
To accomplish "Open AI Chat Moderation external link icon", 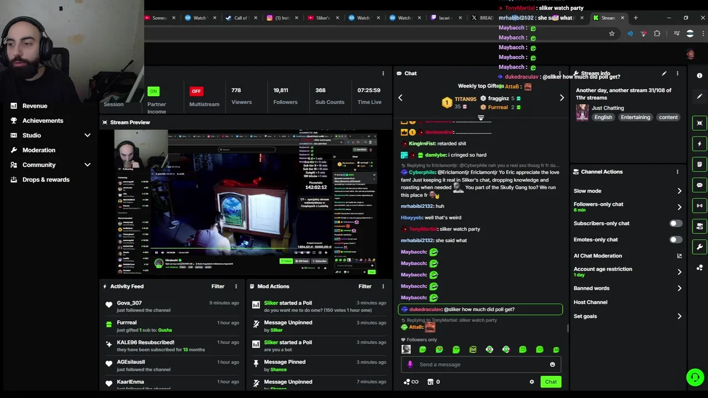I will (x=679, y=256).
